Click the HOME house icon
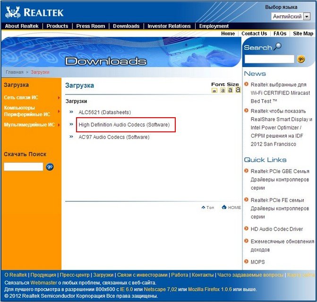 click(x=224, y=207)
